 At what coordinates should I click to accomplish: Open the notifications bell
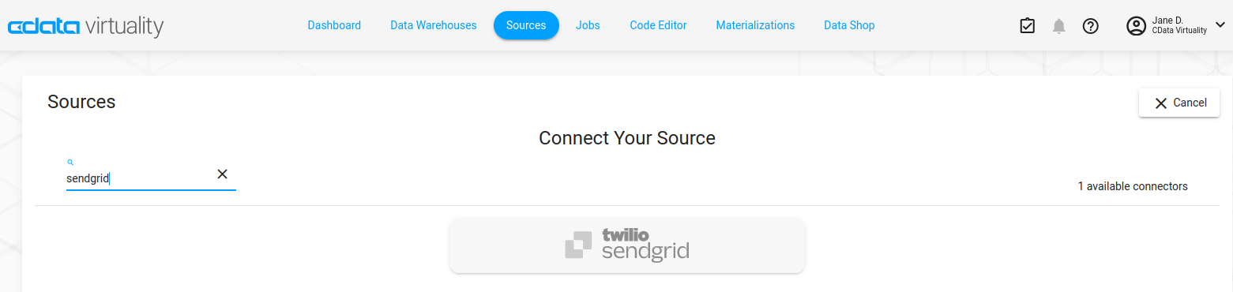click(x=1059, y=26)
